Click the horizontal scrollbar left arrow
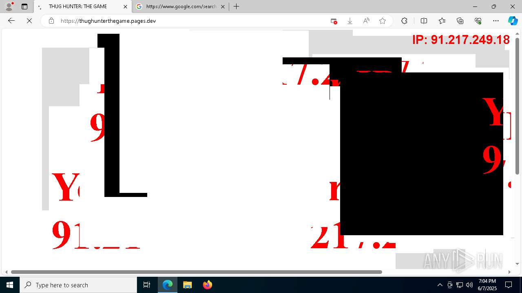 point(6,272)
